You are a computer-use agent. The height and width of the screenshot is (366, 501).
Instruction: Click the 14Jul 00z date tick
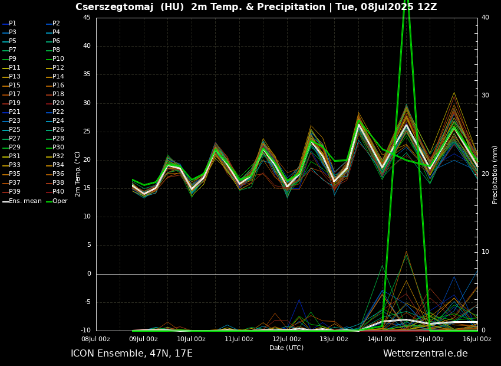(382, 339)
